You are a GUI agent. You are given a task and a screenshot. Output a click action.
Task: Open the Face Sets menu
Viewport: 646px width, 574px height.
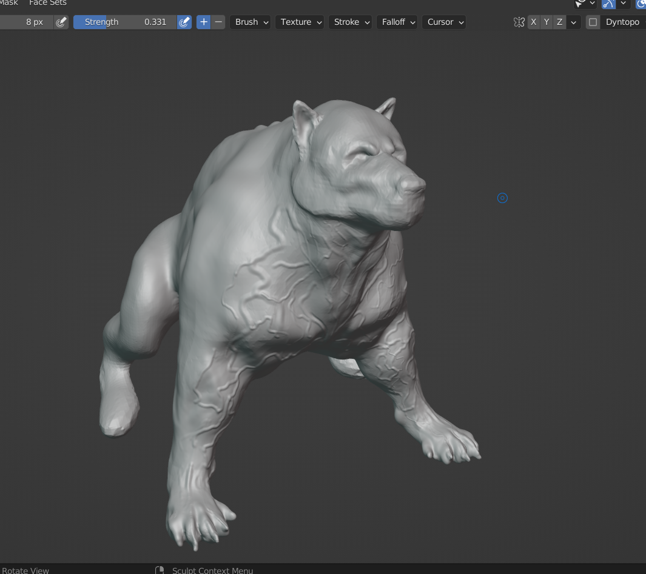click(x=47, y=3)
